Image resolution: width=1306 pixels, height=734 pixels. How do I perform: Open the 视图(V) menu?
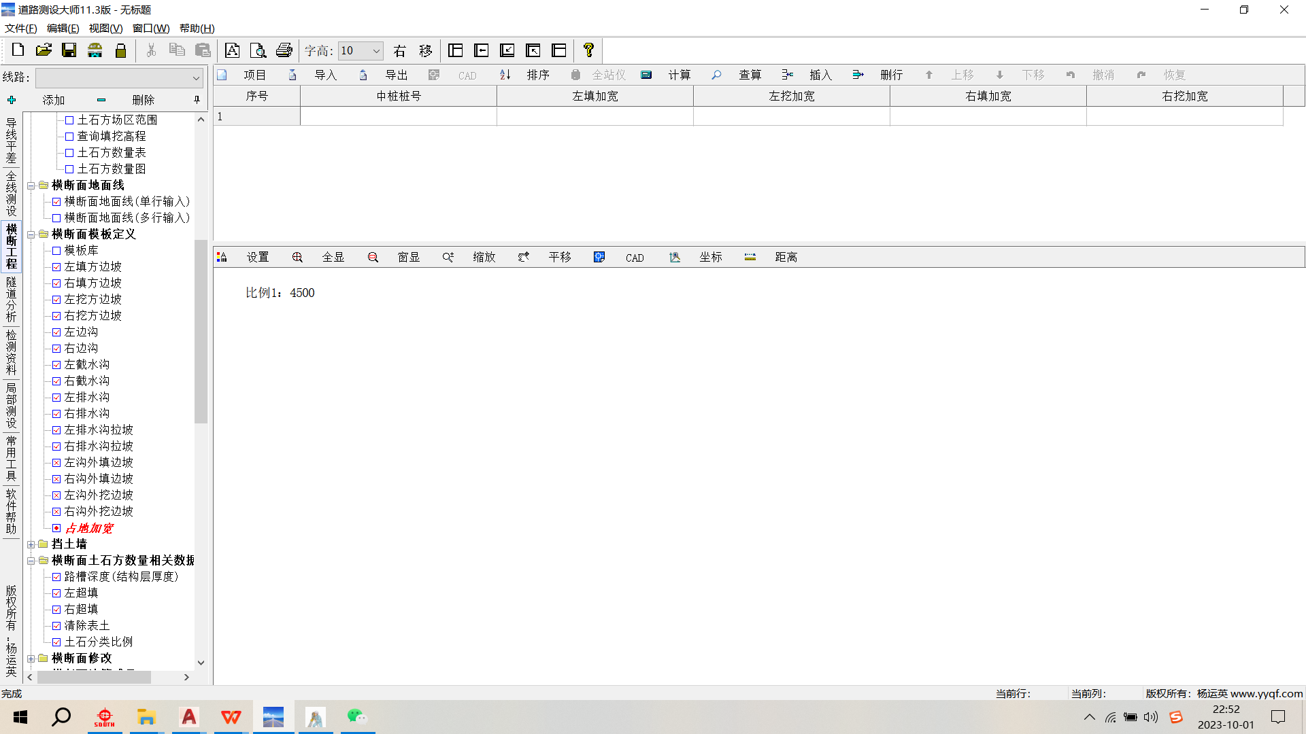(x=105, y=28)
